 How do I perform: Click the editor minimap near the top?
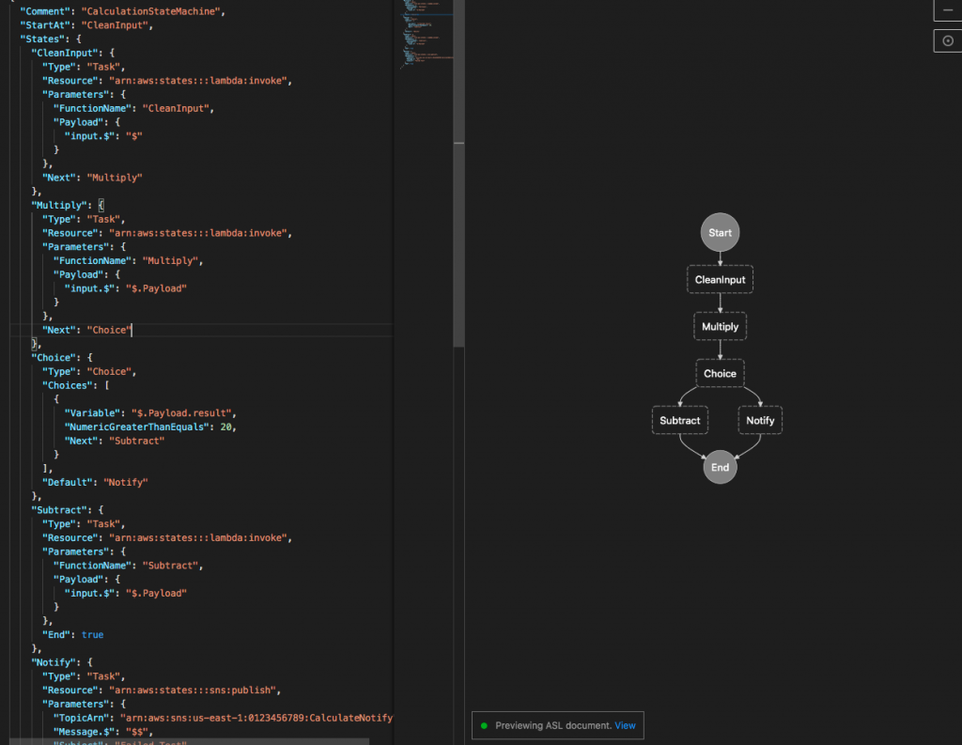pyautogui.click(x=425, y=28)
